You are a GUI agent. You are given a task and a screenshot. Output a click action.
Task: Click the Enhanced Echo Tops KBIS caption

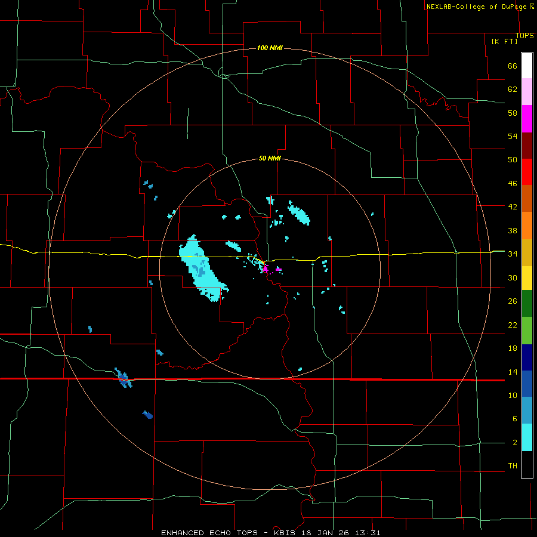[x=270, y=533]
